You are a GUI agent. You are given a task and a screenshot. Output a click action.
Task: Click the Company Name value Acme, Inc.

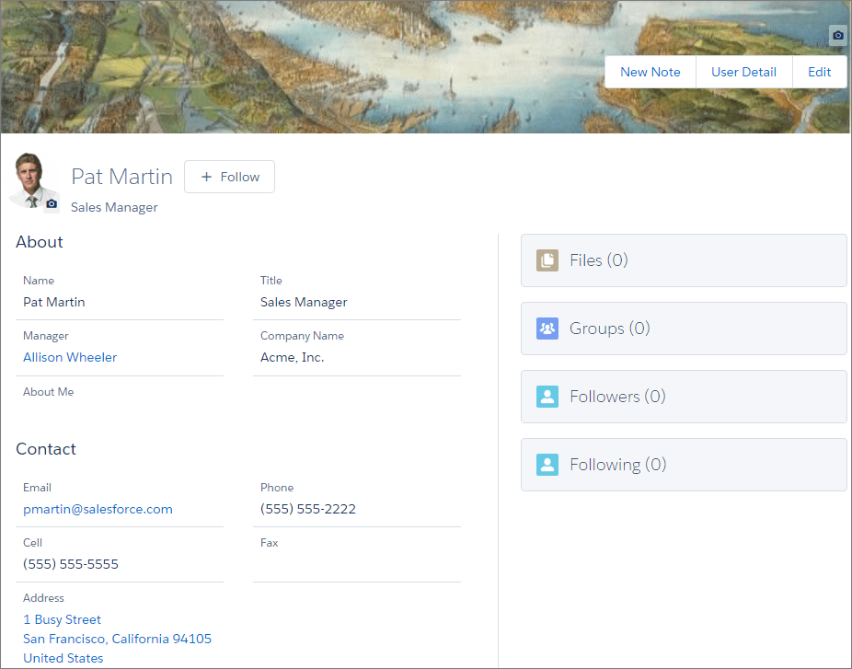[293, 357]
